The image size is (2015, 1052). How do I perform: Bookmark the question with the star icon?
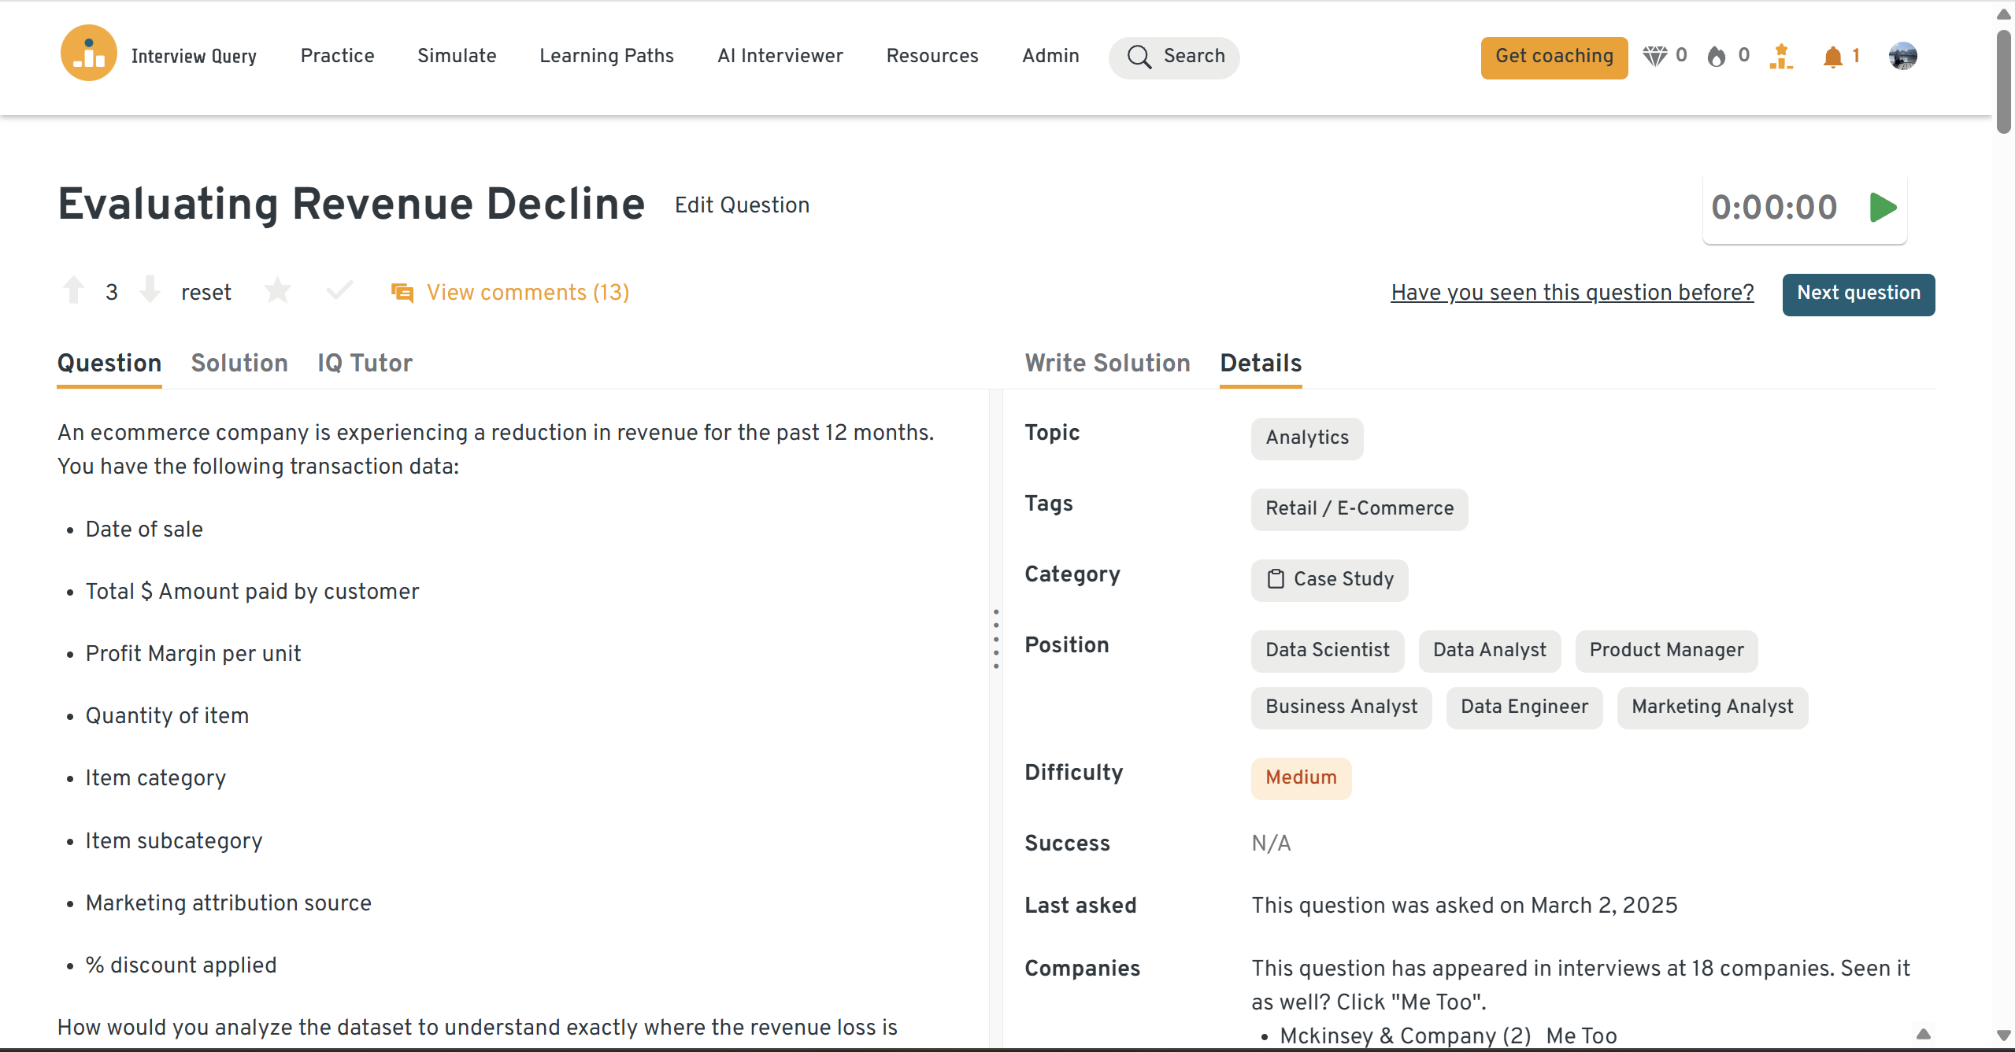[x=277, y=291]
